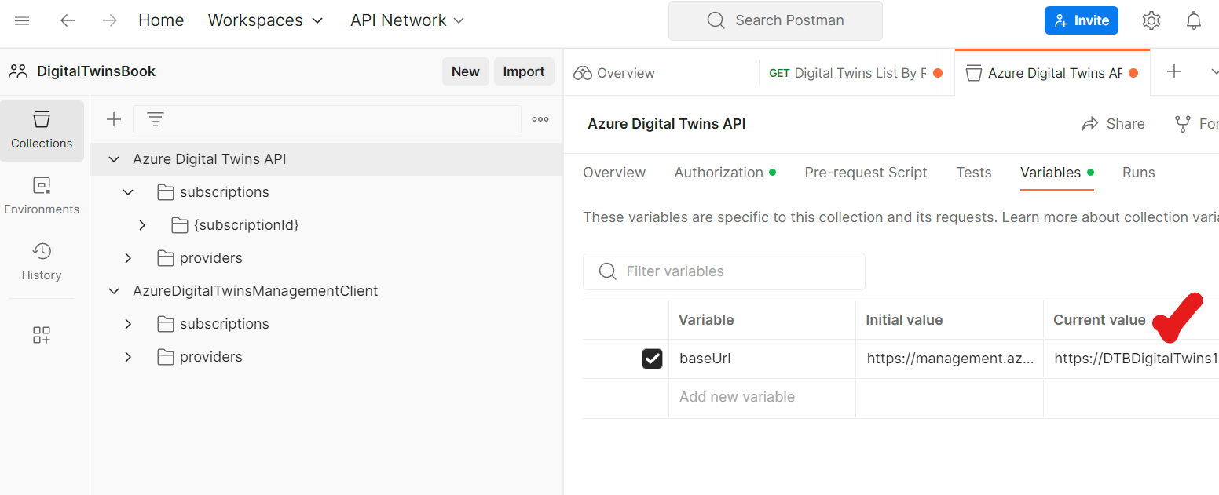
Task: Open the History sidebar section
Action: [42, 262]
